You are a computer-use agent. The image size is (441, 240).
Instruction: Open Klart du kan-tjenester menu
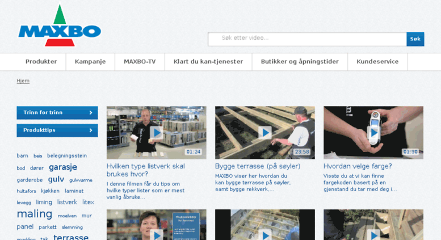click(x=208, y=61)
